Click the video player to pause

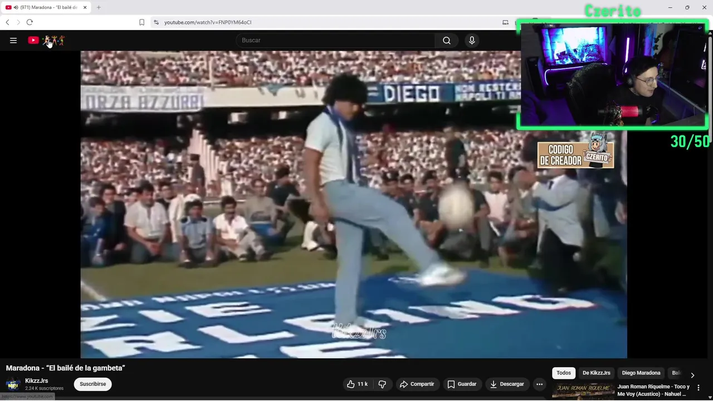pos(354,204)
